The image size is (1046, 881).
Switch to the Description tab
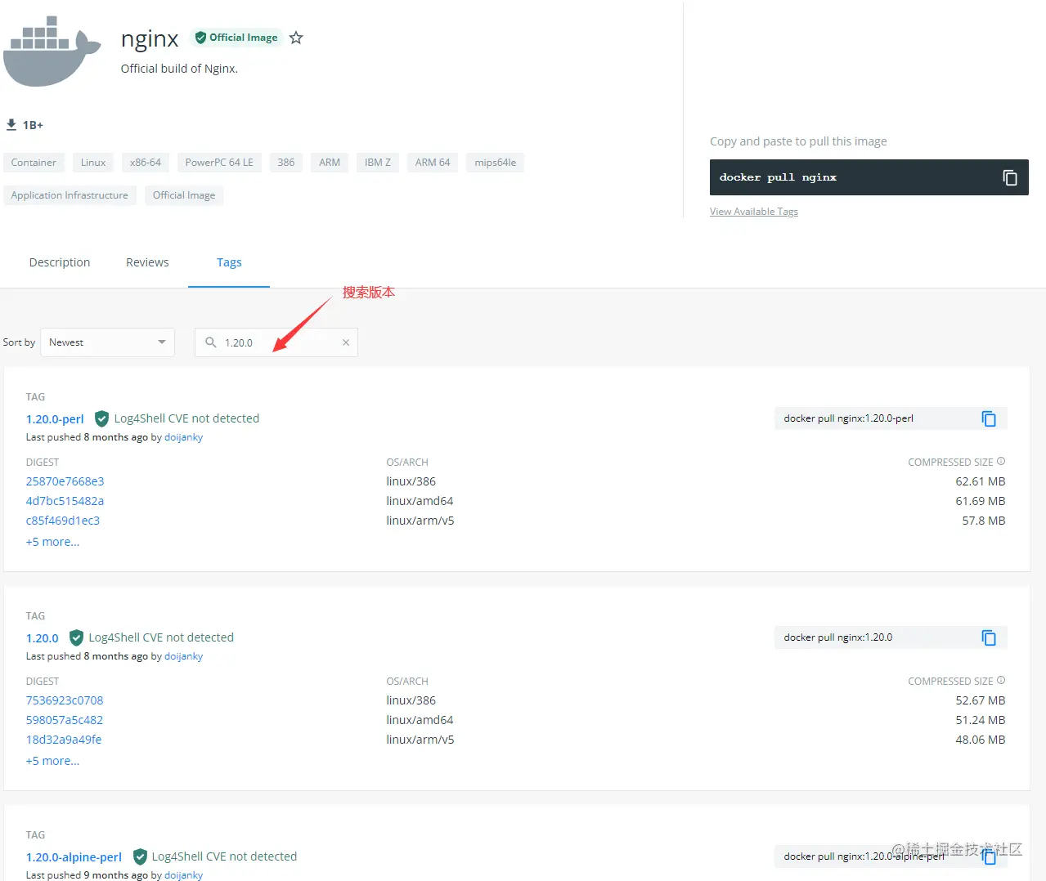[x=60, y=262]
